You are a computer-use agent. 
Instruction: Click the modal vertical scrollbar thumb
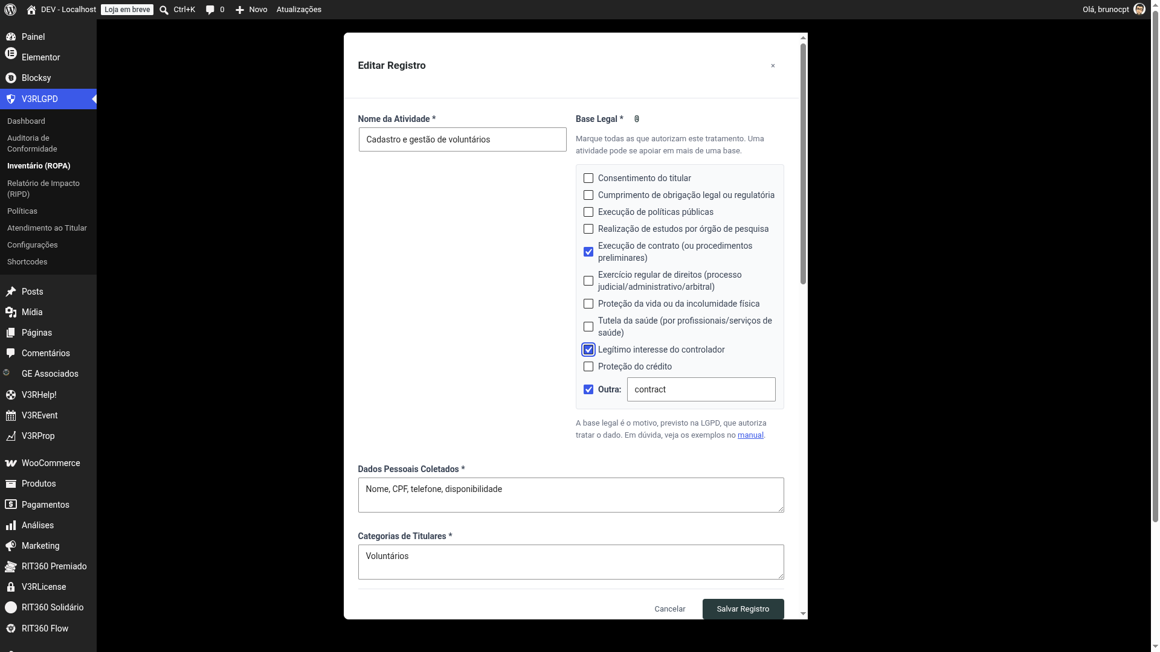click(x=803, y=164)
